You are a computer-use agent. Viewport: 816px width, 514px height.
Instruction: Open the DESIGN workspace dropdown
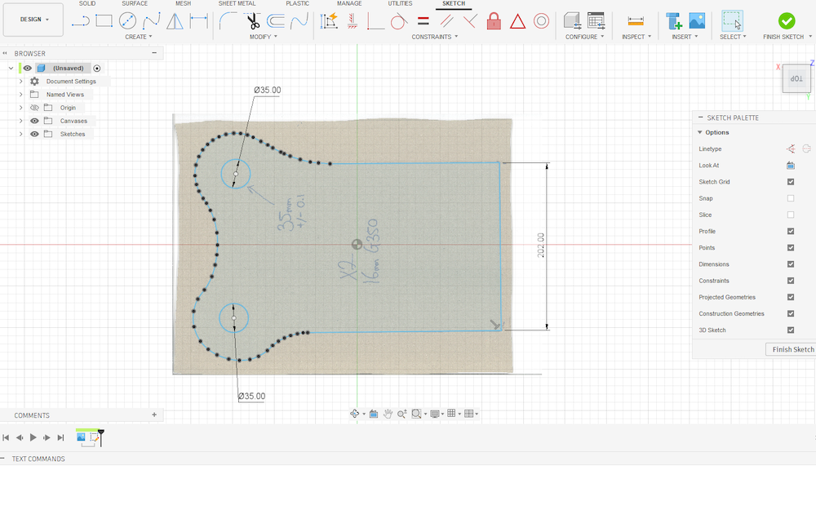tap(33, 20)
